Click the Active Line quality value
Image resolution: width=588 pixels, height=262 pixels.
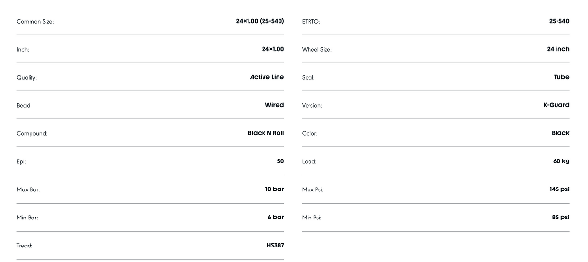tap(267, 77)
